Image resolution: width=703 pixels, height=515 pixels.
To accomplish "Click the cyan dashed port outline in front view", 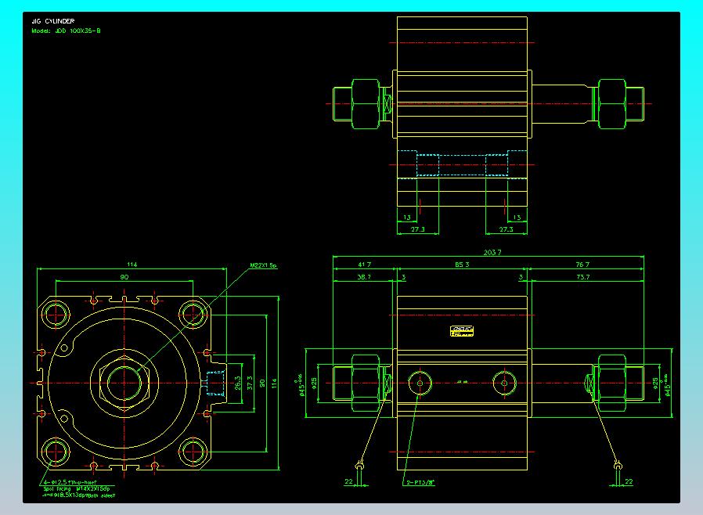I will click(215, 383).
